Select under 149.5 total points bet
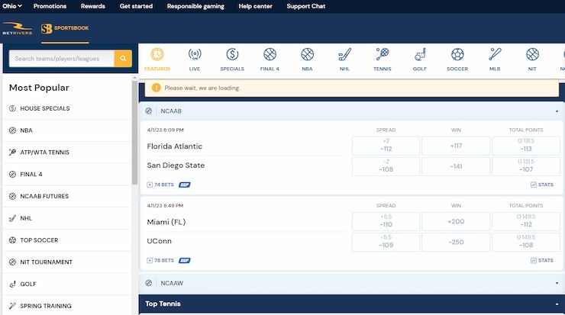Image resolution: width=565 pixels, height=315 pixels. point(526,242)
